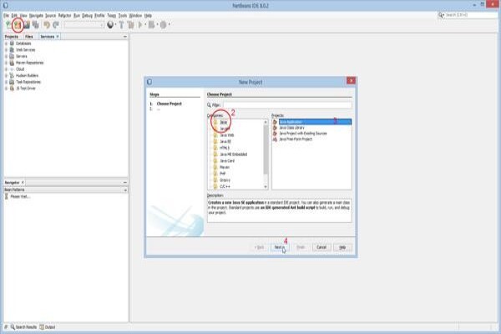Viewport: 501px width, 334px height.
Task: Click the Java Free-Form Project icon
Action: tap(275, 139)
